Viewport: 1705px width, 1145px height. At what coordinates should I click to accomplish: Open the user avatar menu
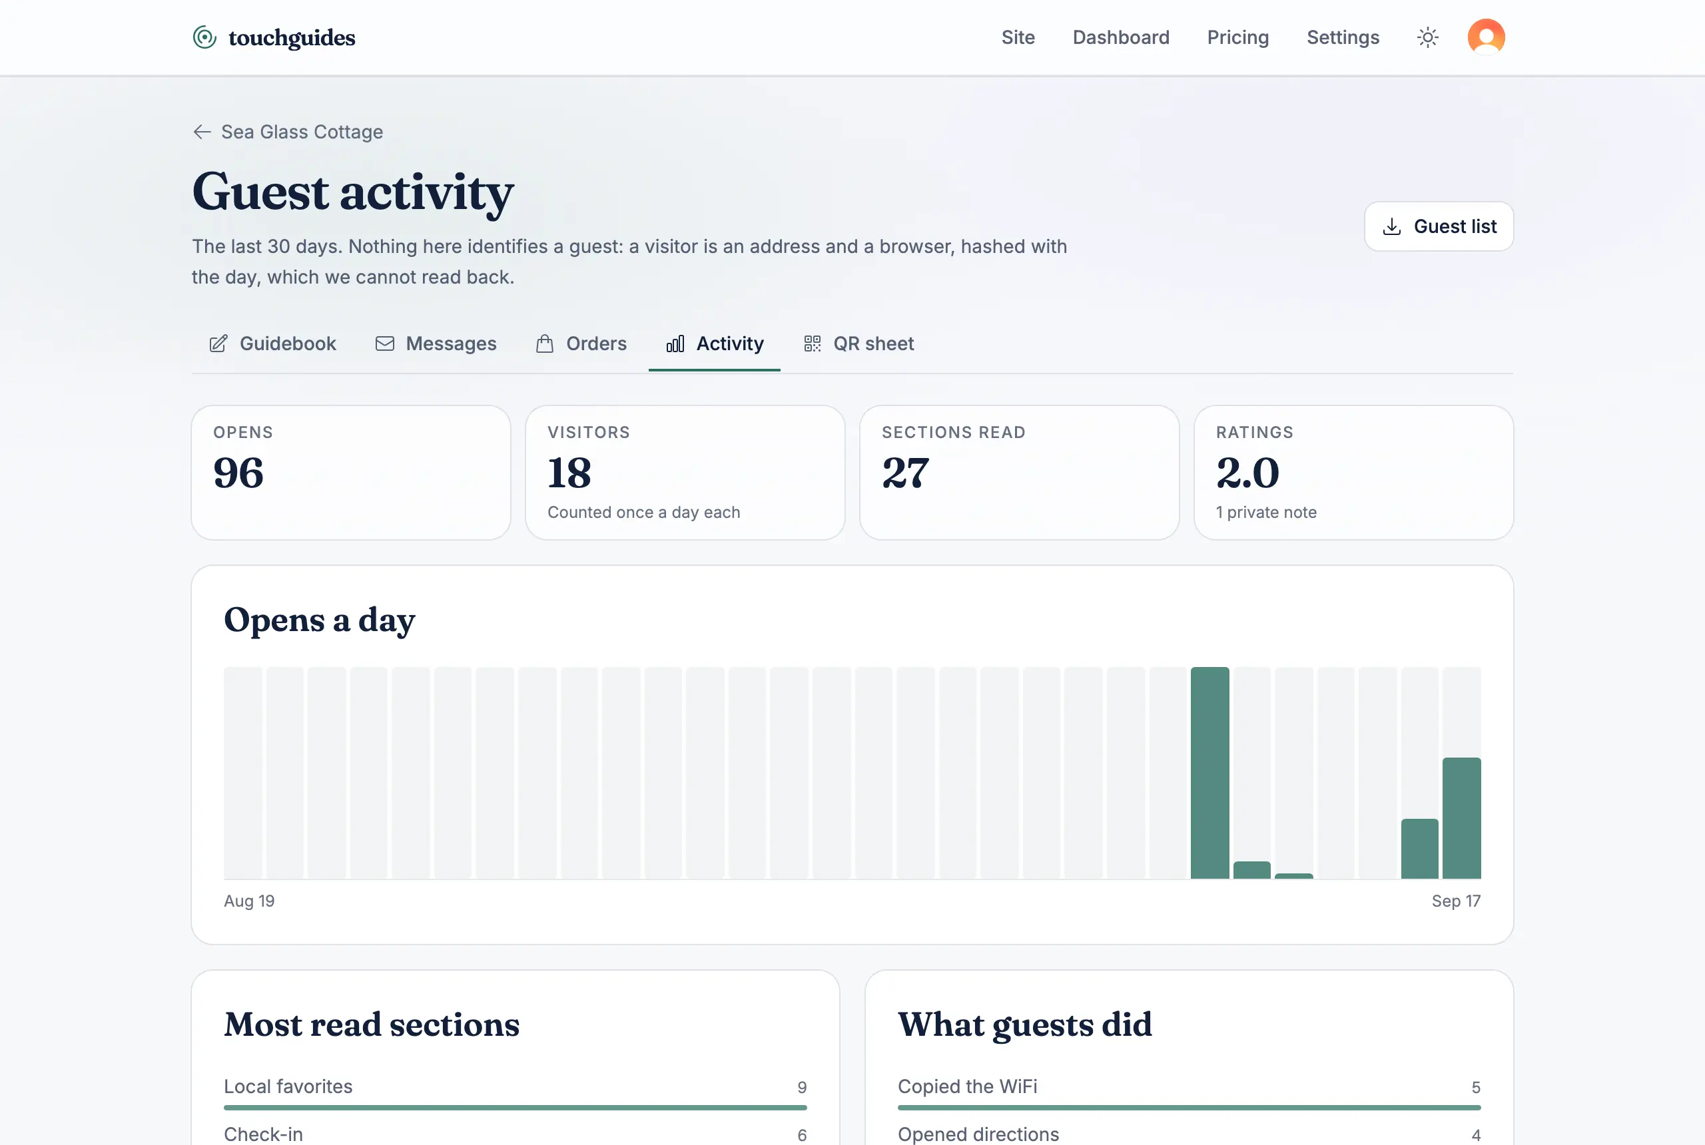1486,37
